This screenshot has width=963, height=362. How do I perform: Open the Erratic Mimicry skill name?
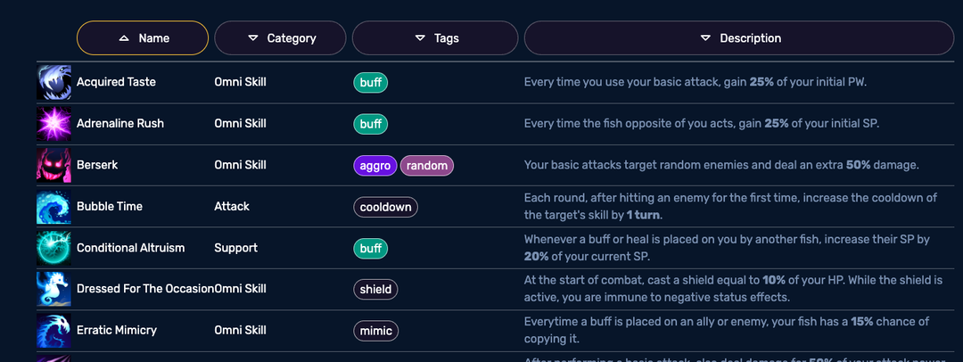117,331
